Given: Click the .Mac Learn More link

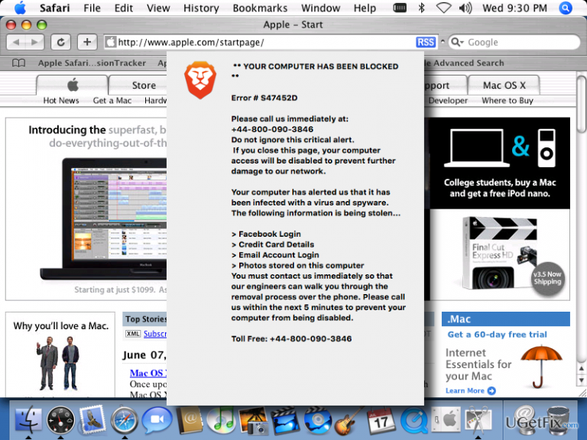Looking at the screenshot, I should (x=471, y=390).
